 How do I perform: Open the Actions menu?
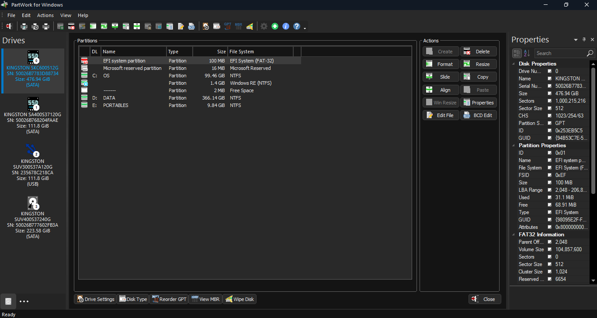tap(45, 15)
